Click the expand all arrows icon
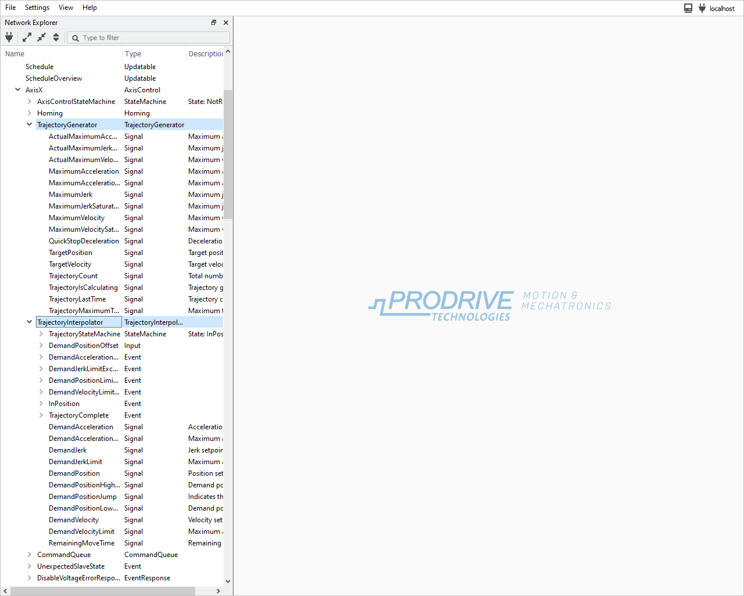The height and width of the screenshot is (596, 744). point(27,37)
